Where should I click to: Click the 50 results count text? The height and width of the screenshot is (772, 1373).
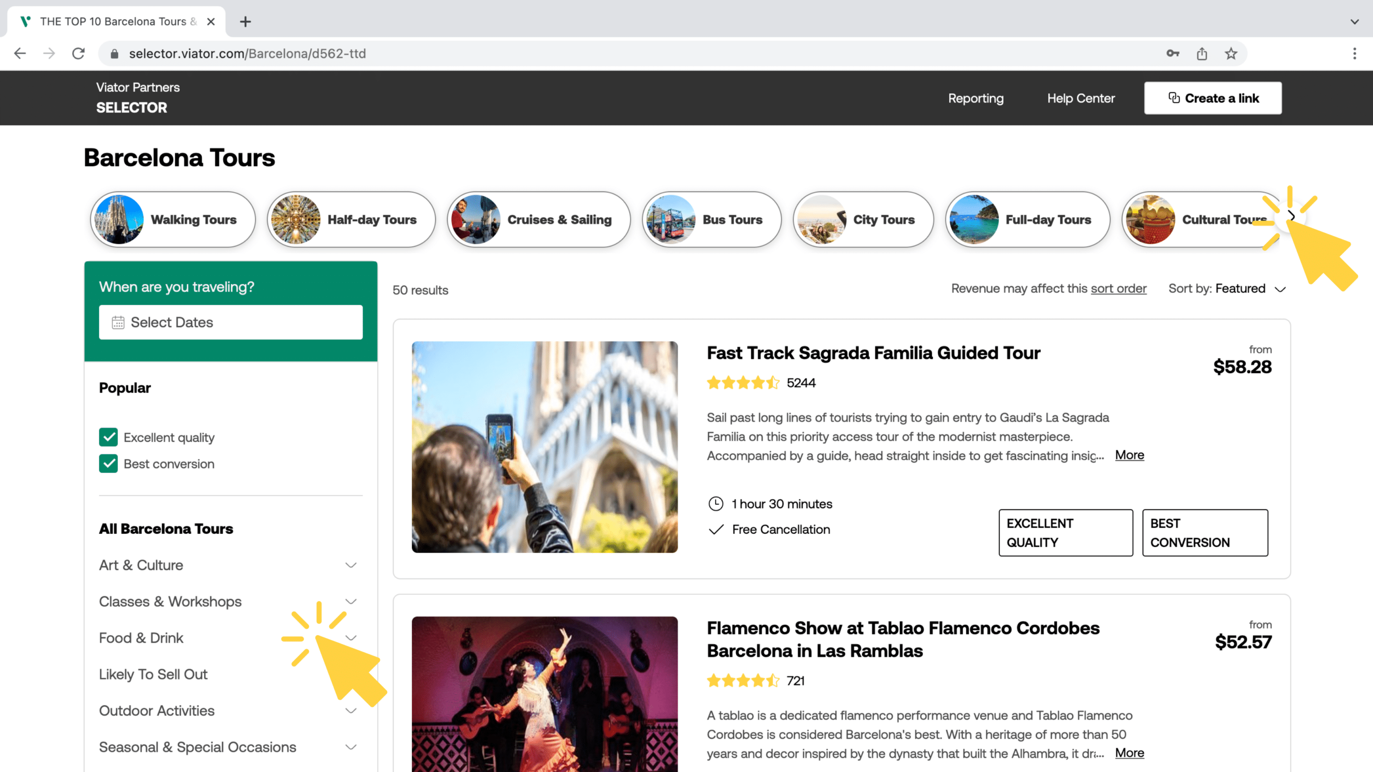click(420, 290)
